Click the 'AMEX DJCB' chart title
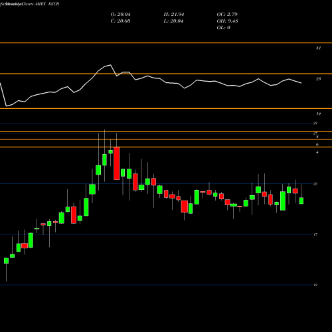Screen dimensions: 332x332 click(47, 4)
